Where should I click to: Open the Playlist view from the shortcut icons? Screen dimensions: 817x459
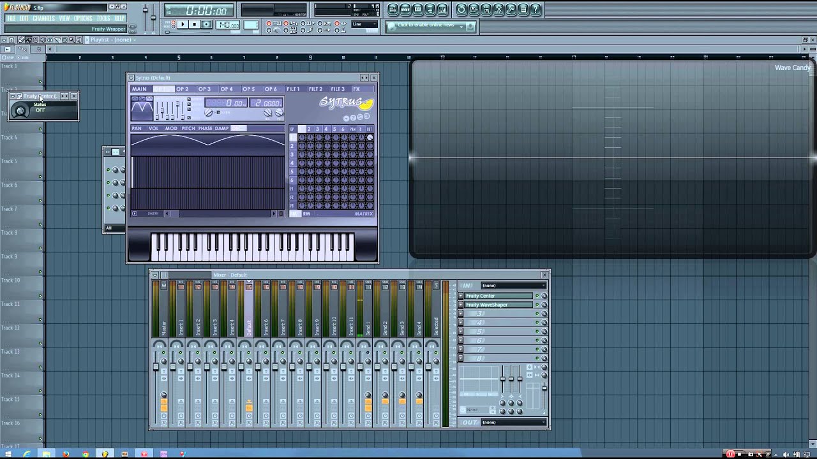coord(393,10)
